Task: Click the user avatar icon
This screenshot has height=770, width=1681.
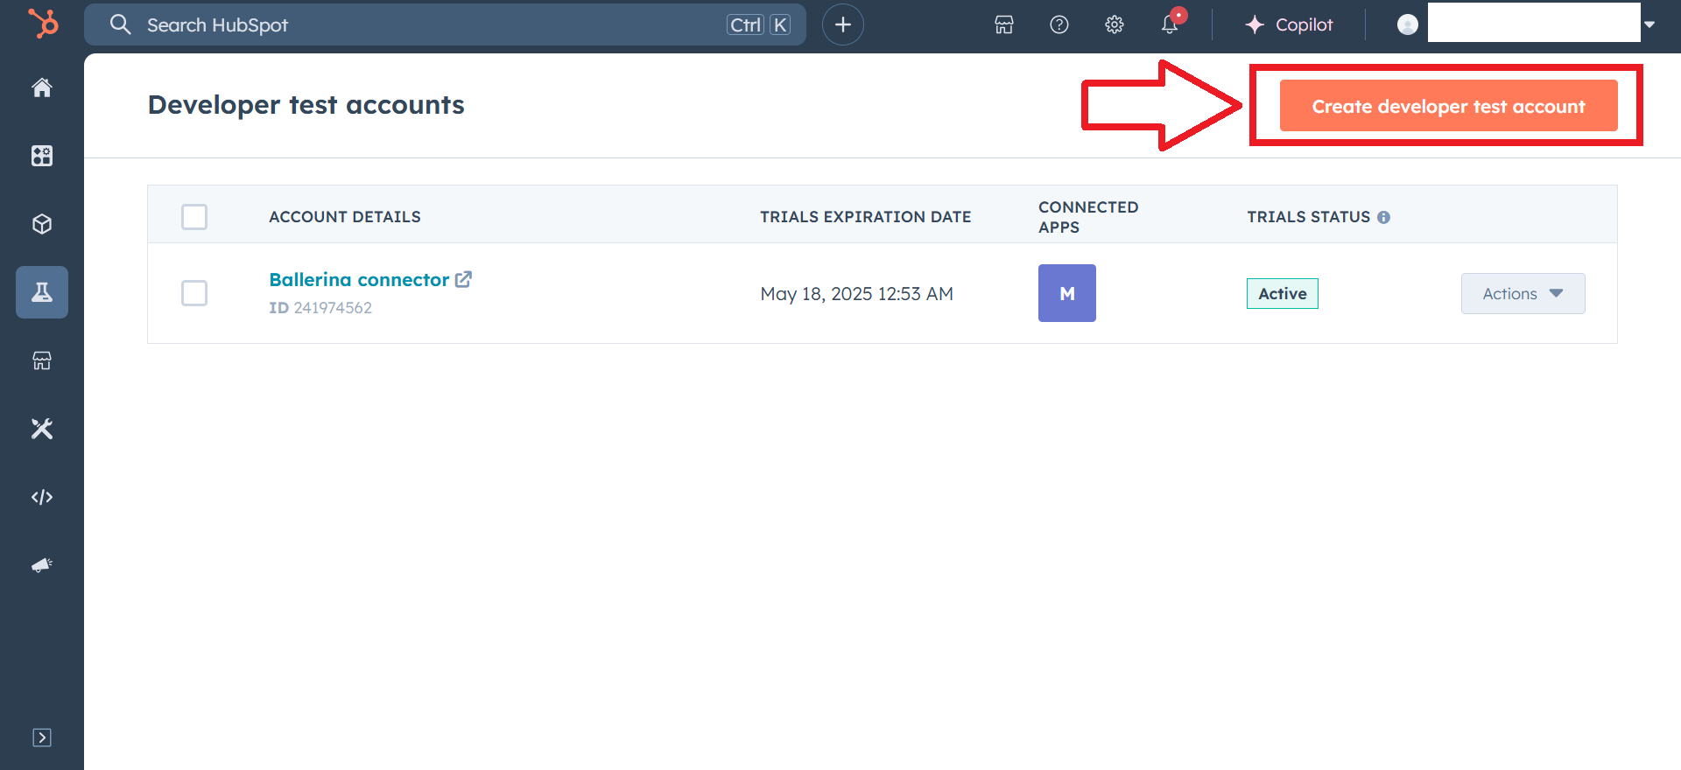Action: [x=1408, y=24]
